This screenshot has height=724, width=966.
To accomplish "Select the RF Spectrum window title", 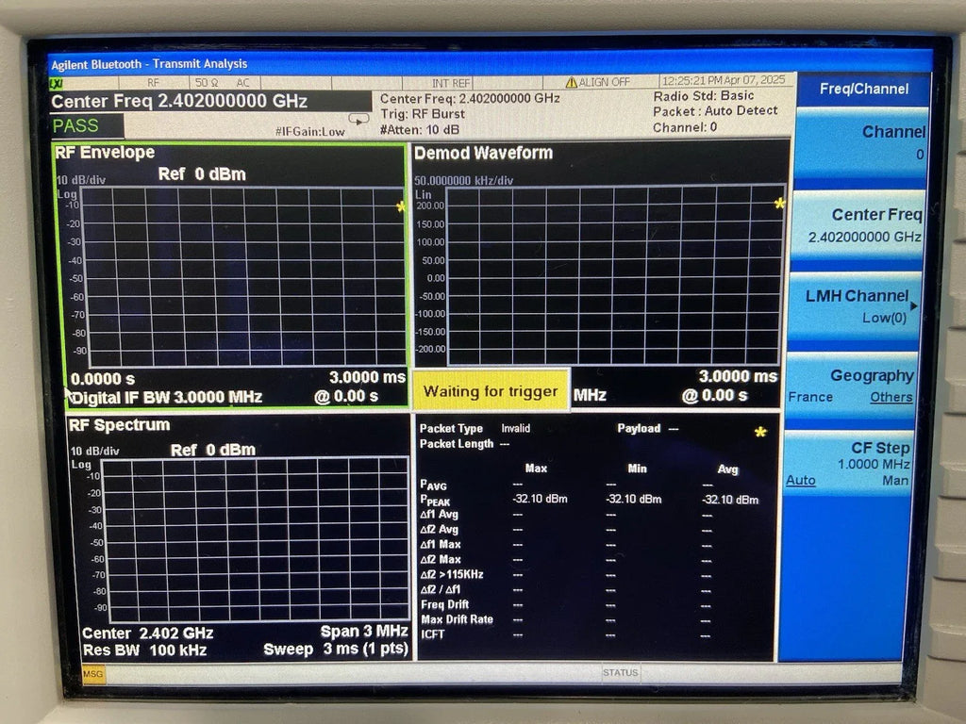I will tap(119, 425).
